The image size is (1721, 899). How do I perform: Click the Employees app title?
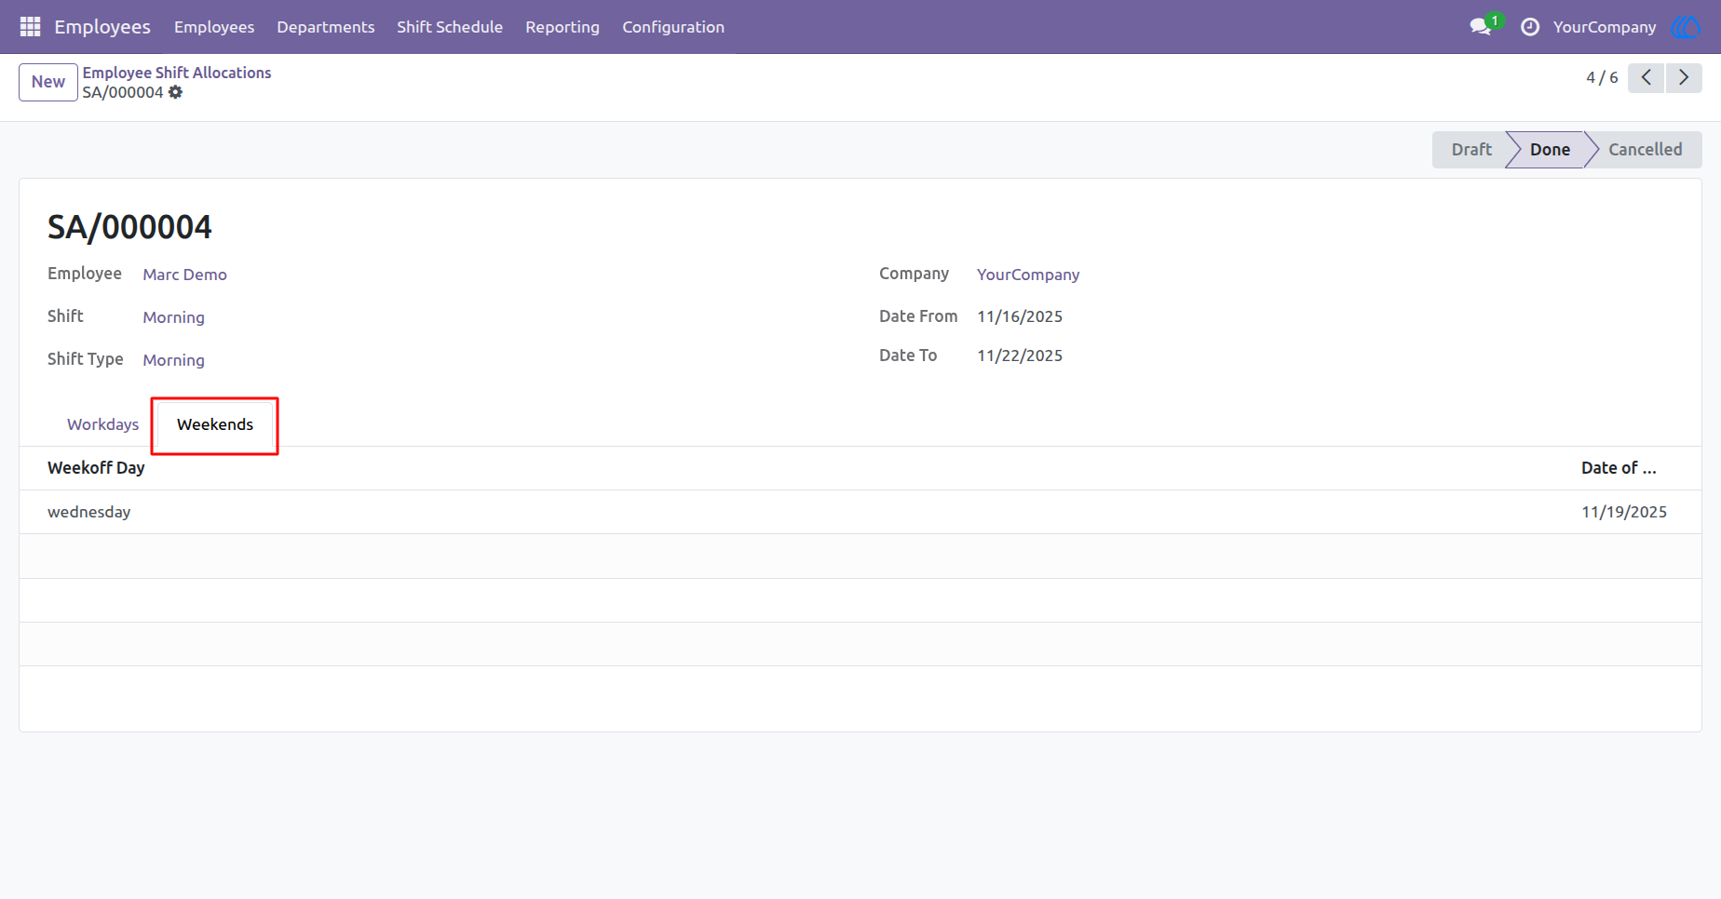click(x=102, y=27)
